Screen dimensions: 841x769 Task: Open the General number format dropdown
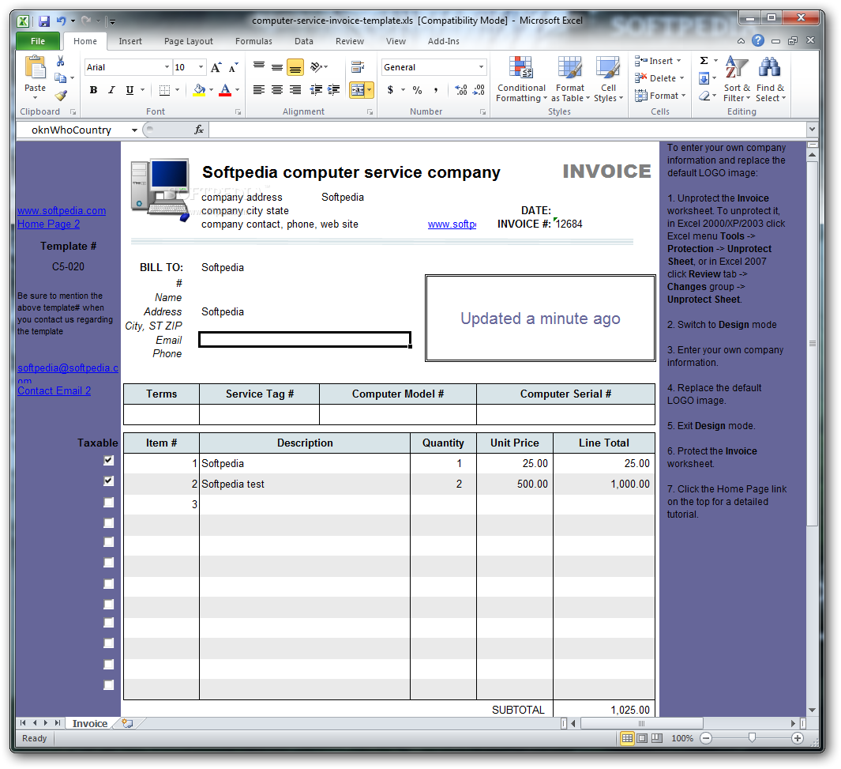pos(481,67)
